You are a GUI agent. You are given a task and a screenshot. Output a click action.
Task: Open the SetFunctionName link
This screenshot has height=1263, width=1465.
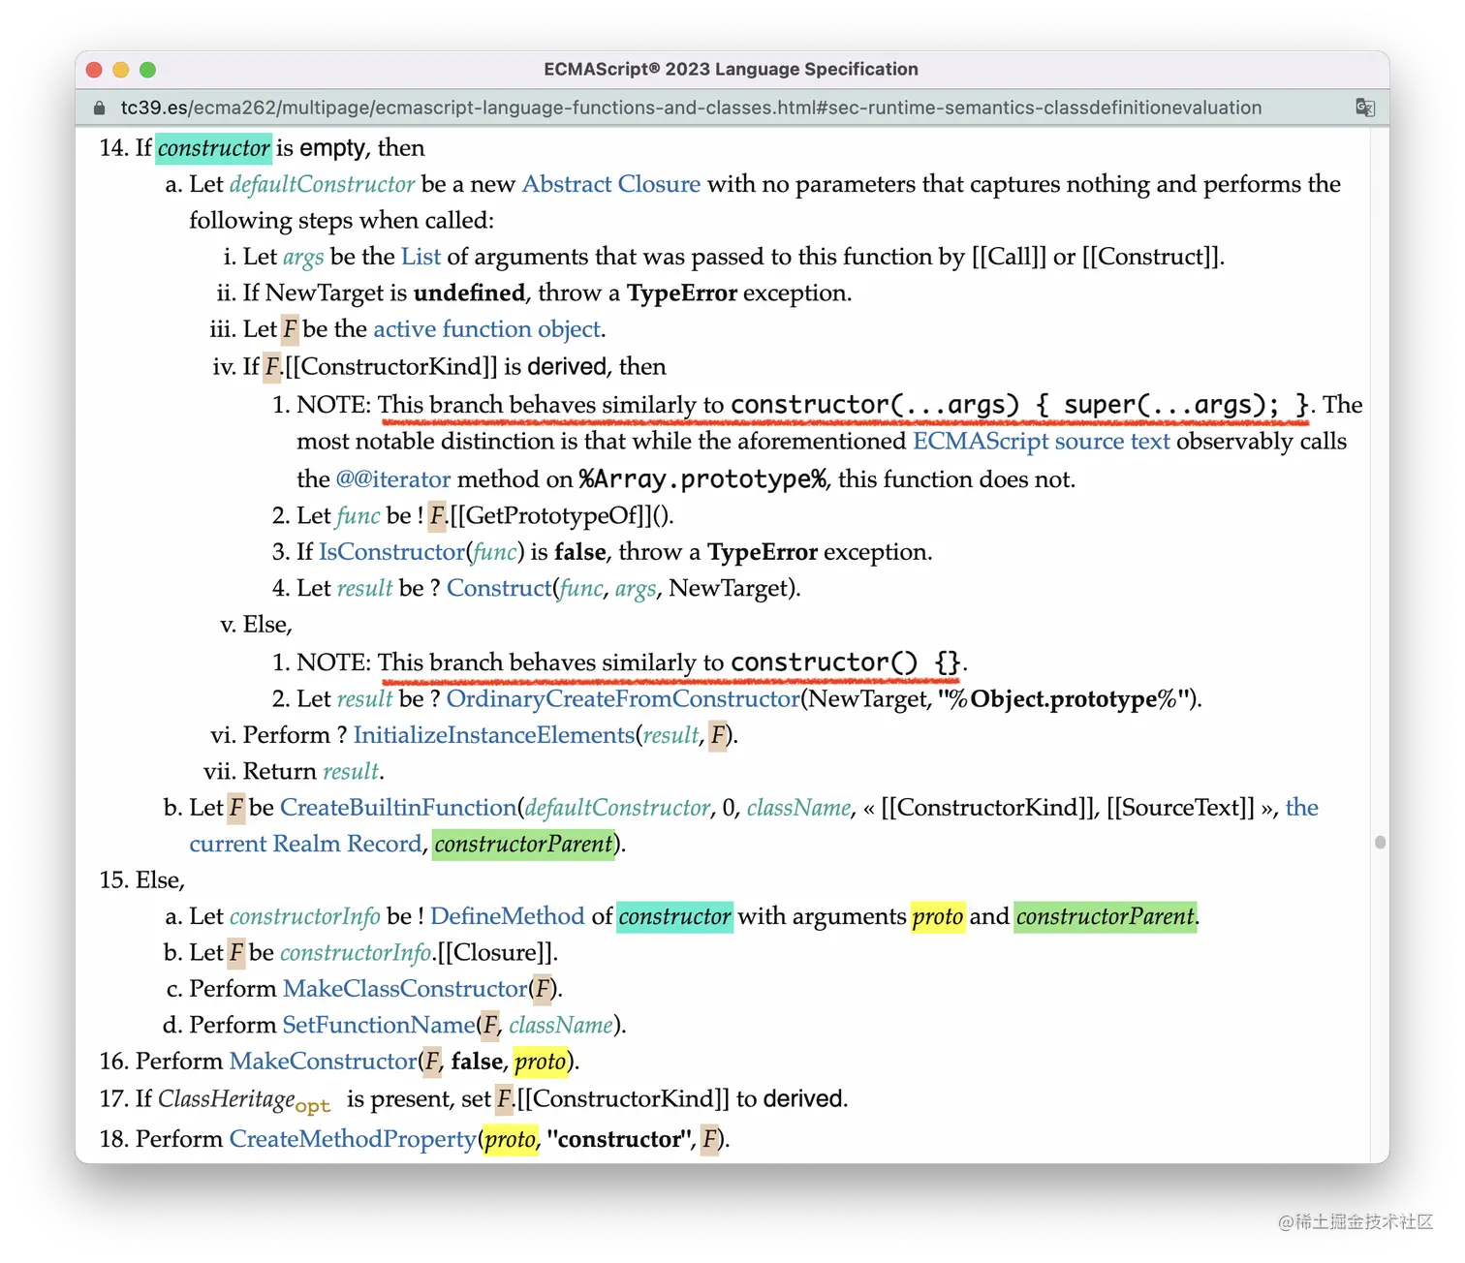click(379, 1025)
